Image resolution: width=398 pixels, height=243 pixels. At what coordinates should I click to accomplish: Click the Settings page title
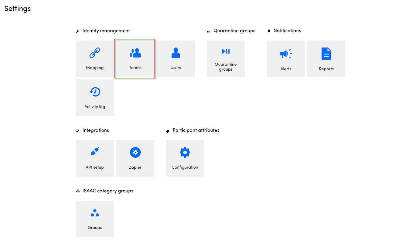point(18,9)
